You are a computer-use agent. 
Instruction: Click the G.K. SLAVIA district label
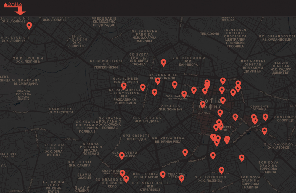pos(80,163)
